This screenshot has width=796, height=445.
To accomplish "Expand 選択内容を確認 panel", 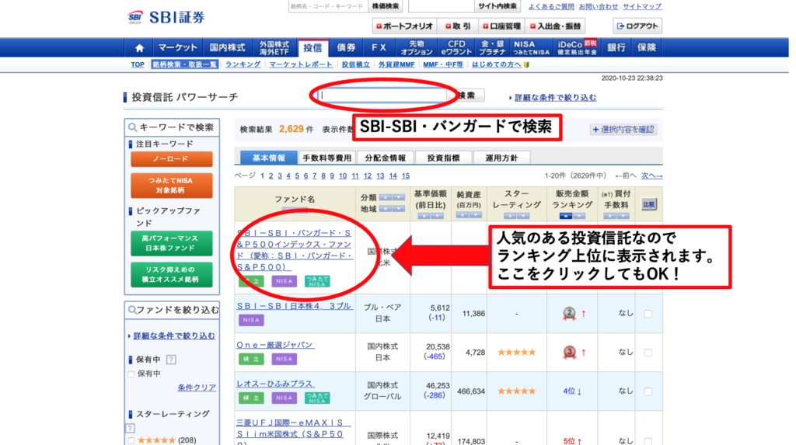I will click(623, 130).
